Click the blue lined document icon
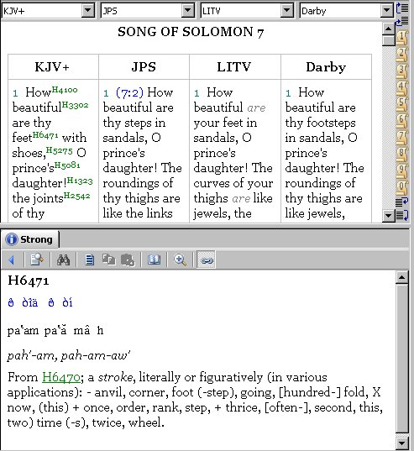The image size is (414, 451). click(89, 260)
